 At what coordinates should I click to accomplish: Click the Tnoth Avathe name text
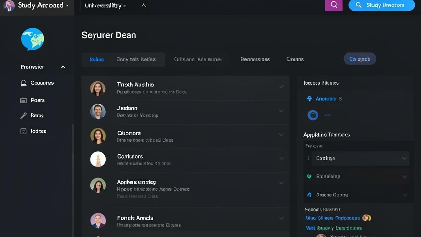click(x=135, y=85)
